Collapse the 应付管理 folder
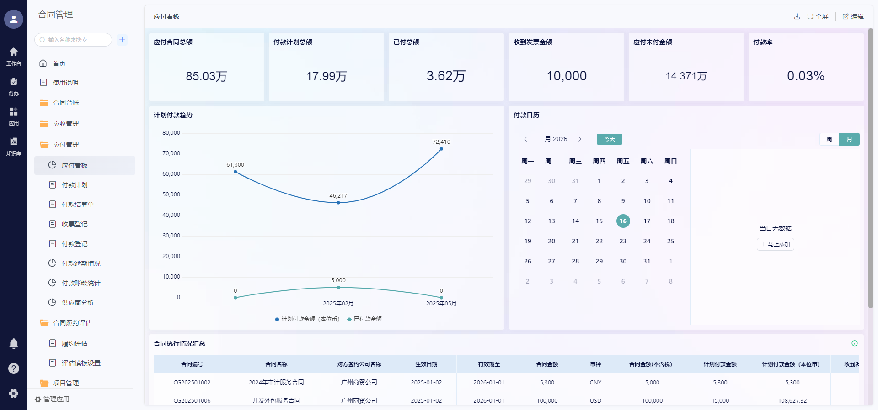This screenshot has height=410, width=878. coord(66,145)
